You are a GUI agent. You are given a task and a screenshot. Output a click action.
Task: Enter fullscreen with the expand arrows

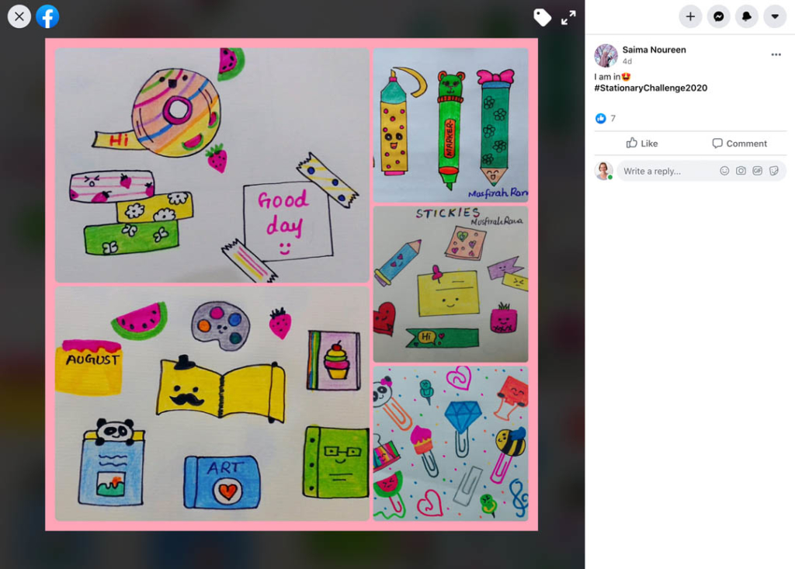[570, 16]
